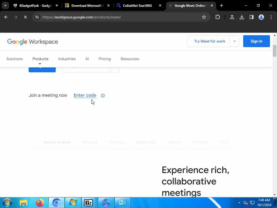The image size is (277, 208).
Task: Go forward to the next page
Action: point(15,17)
